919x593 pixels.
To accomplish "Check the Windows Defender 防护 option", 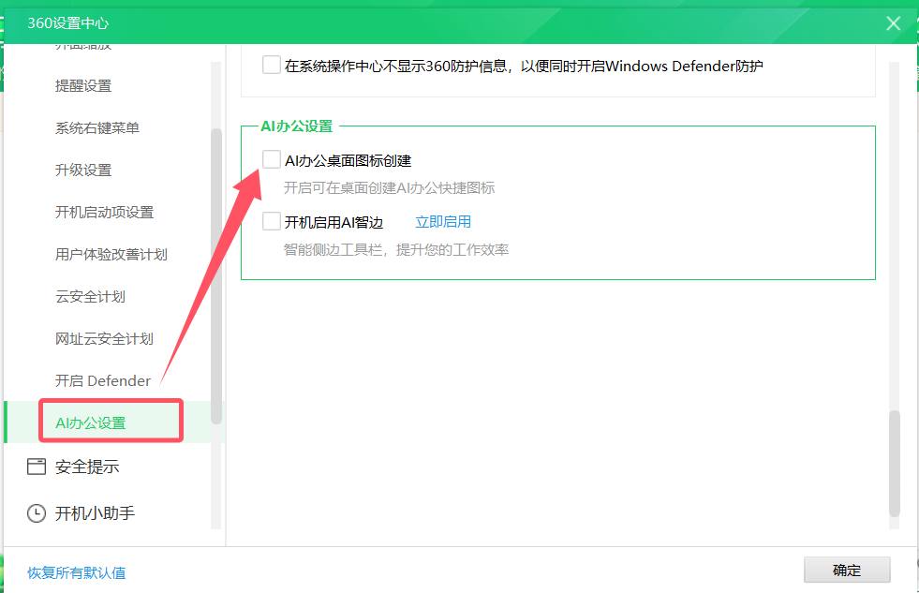I will coord(272,64).
